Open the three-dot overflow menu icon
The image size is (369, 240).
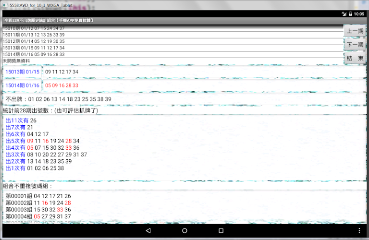pyautogui.click(x=359, y=230)
